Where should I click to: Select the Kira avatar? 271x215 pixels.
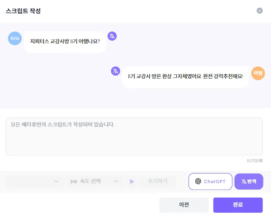point(15,38)
